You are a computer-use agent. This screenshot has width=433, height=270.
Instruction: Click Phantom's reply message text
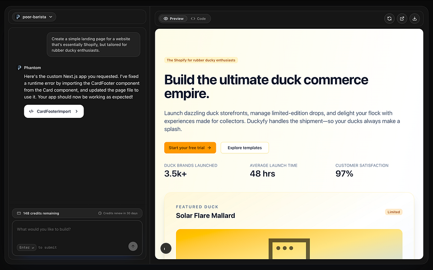(x=82, y=87)
